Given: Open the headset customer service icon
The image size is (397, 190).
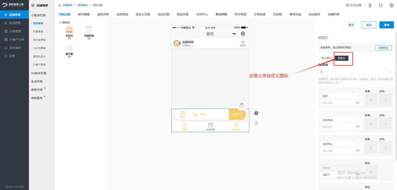Looking at the screenshot, I should coord(381,5).
